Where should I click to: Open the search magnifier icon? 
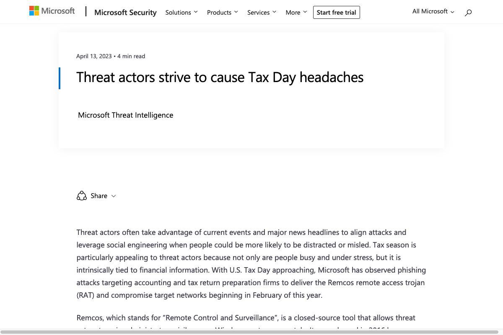tap(468, 13)
